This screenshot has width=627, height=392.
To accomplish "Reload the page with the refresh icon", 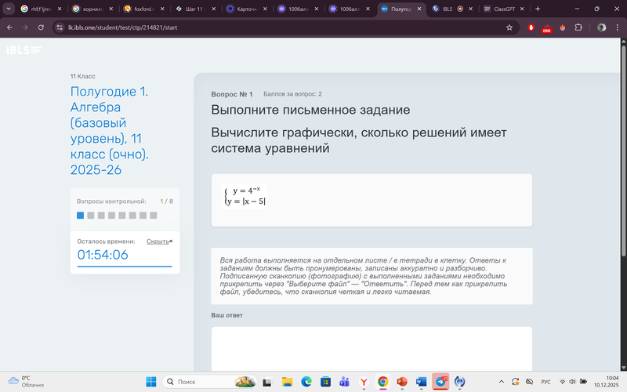I will coord(42,27).
